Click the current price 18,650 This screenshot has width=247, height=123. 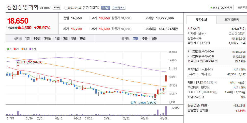pos(18,21)
